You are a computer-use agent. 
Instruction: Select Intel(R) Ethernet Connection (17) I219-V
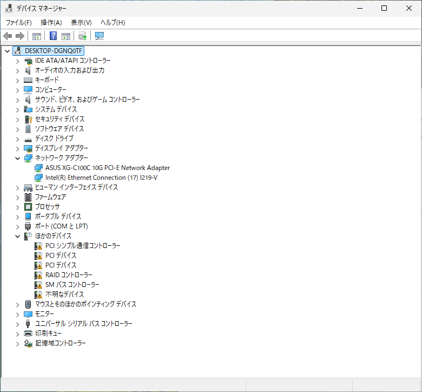pyautogui.click(x=102, y=178)
